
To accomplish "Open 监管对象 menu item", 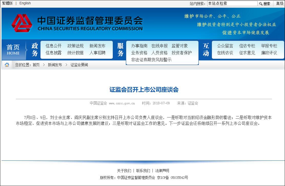I will tap(180, 46).
